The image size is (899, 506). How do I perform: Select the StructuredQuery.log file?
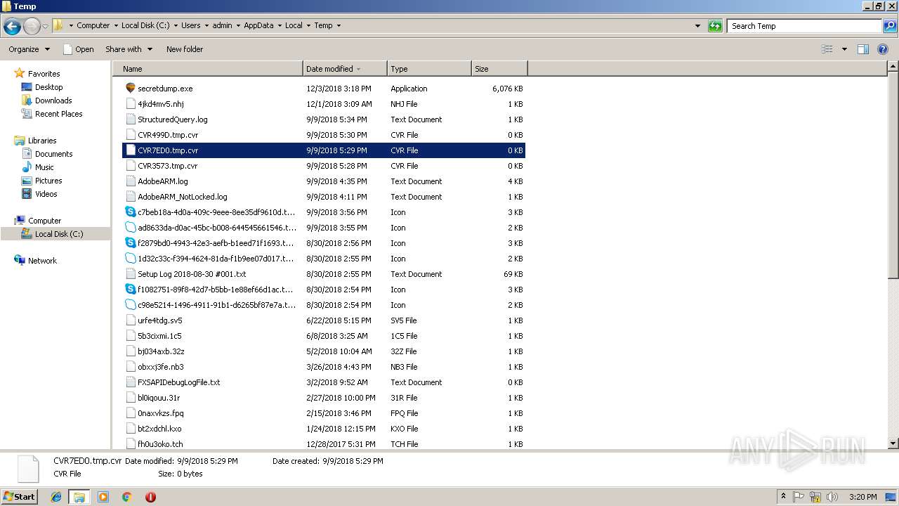point(324,119)
